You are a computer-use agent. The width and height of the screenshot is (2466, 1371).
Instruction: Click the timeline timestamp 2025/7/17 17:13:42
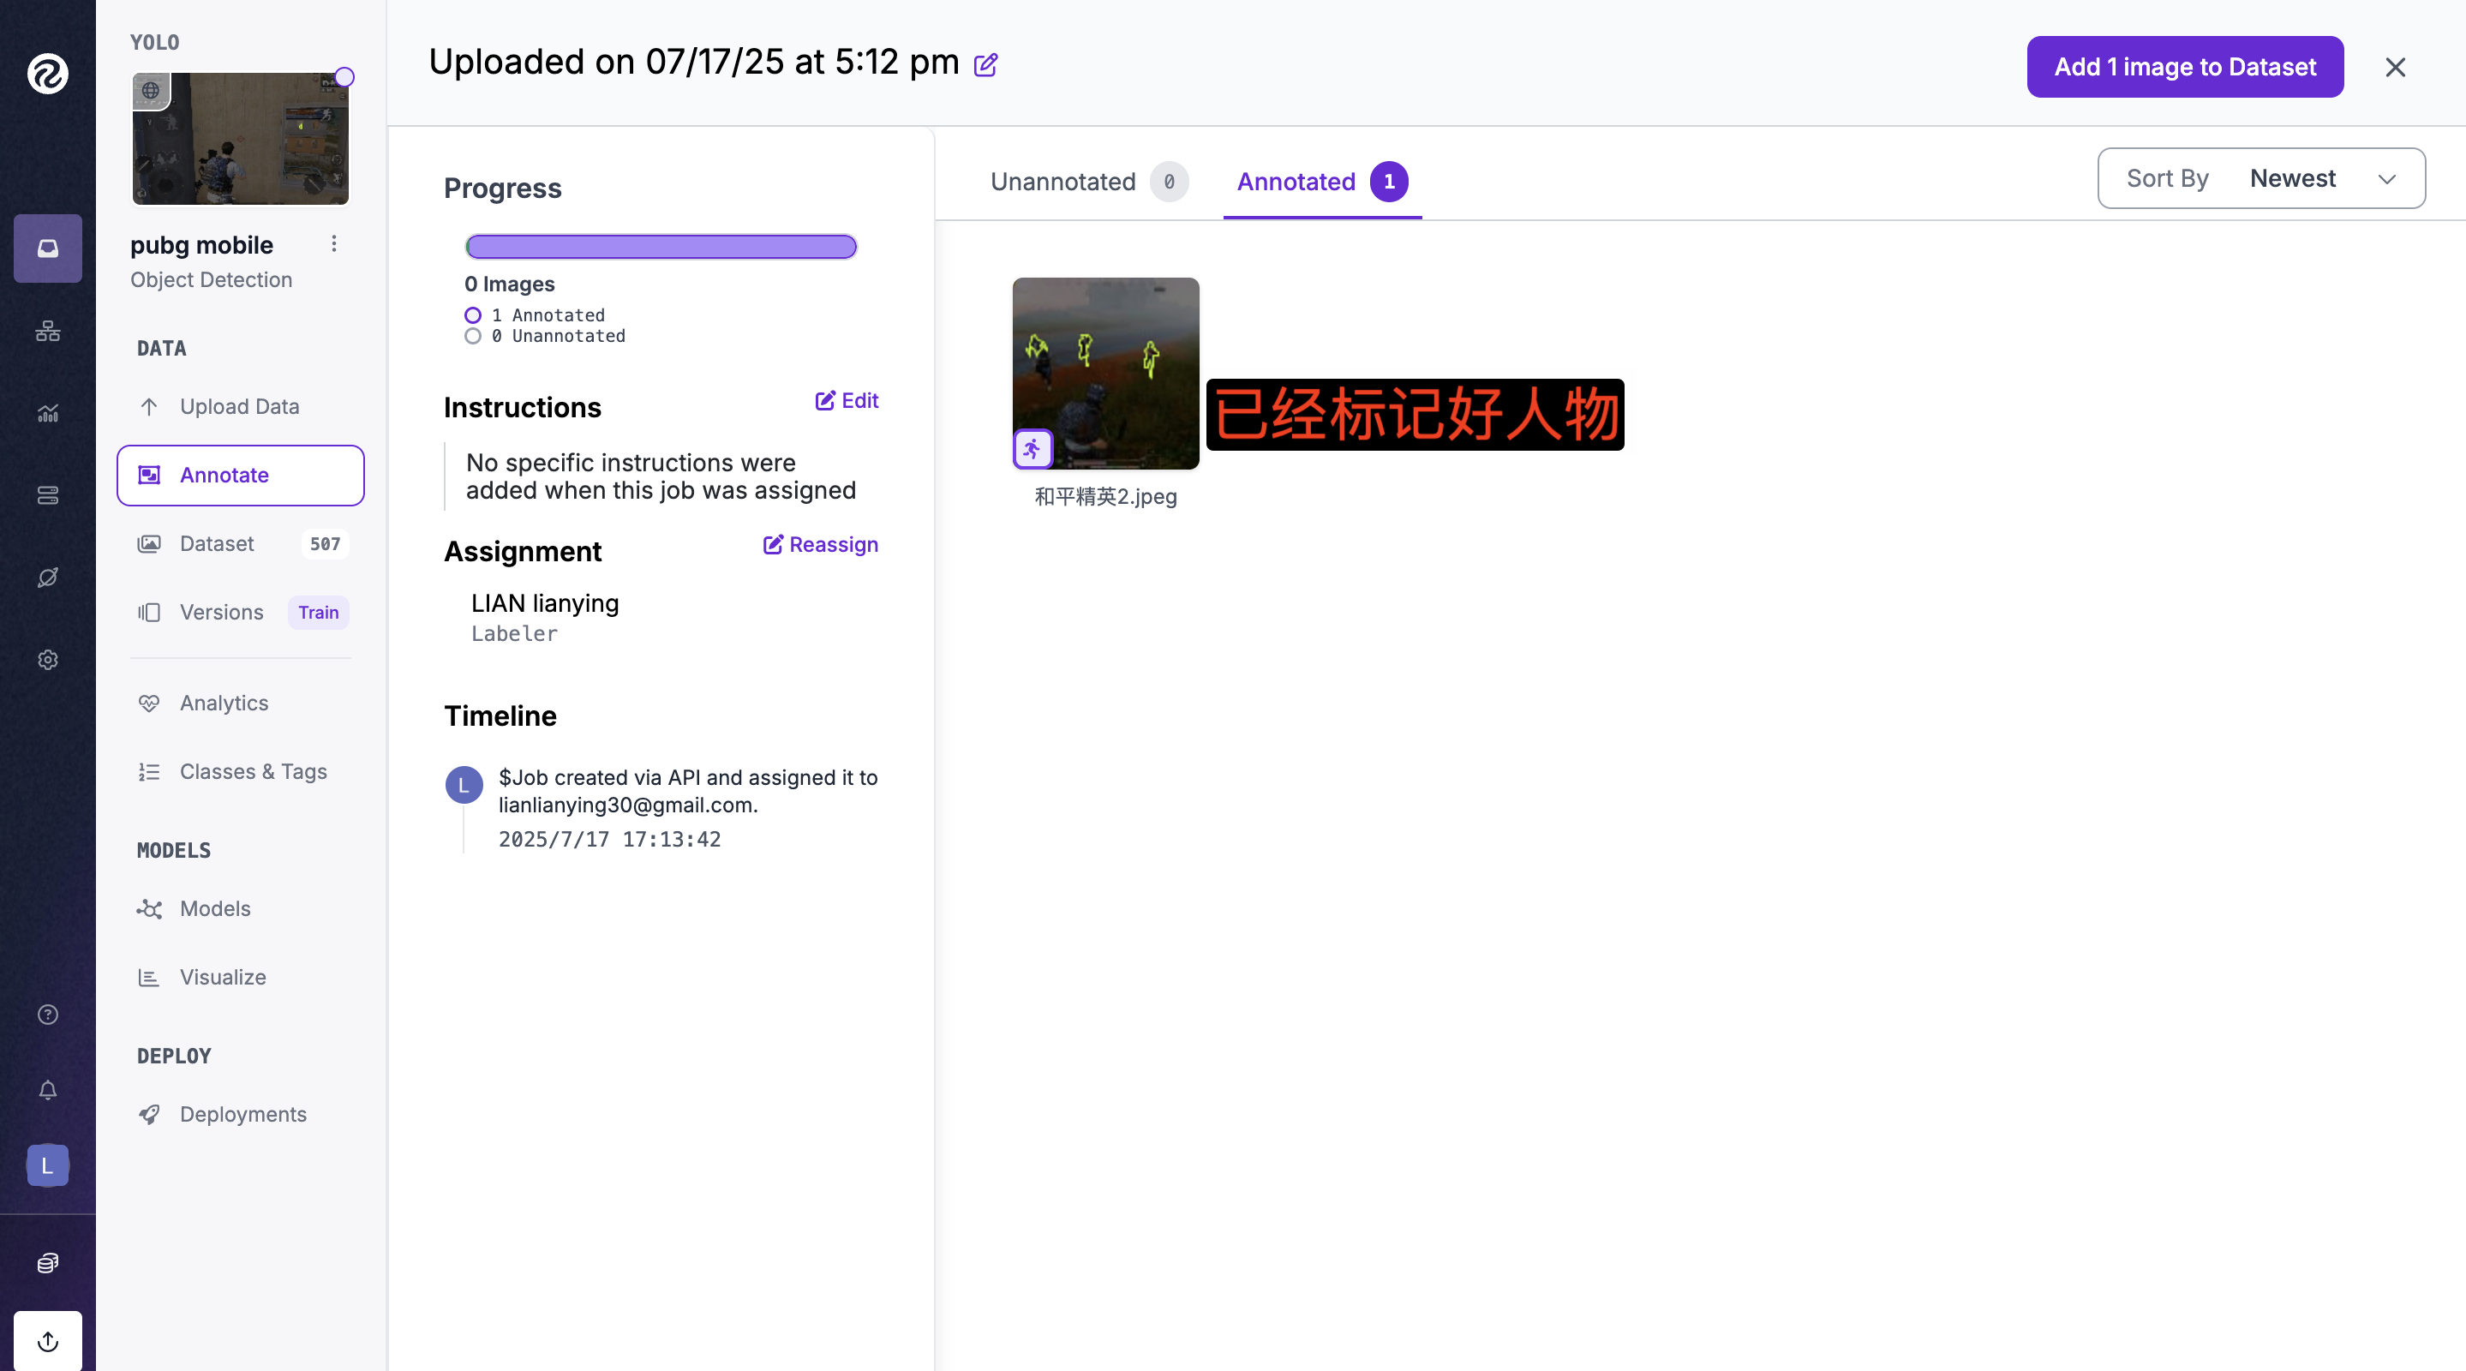click(609, 840)
